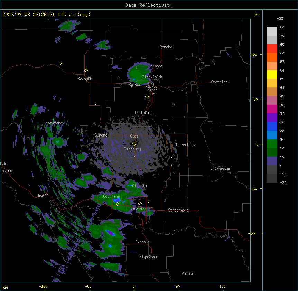The height and width of the screenshot is (291, 298).
Task: Click the yellow station marker near RockyMH
Action: pyautogui.click(x=86, y=71)
